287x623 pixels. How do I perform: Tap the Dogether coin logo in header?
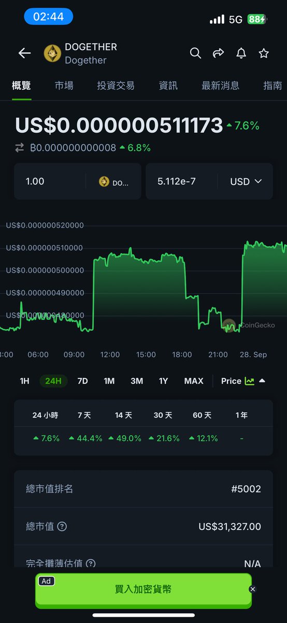(52, 53)
